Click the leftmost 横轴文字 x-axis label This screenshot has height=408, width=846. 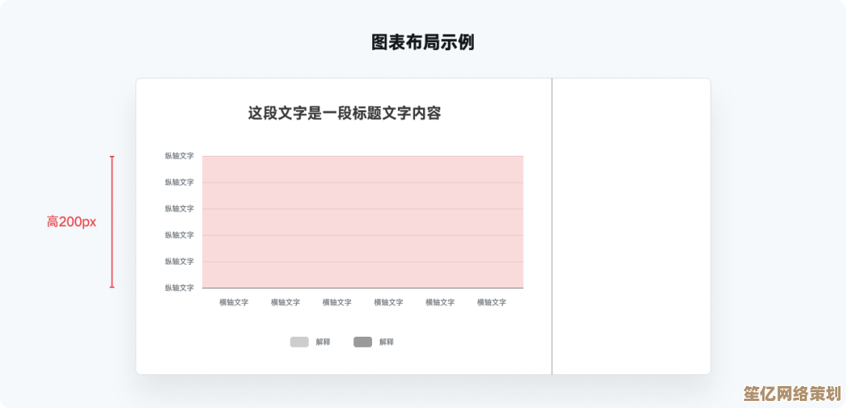pos(233,302)
